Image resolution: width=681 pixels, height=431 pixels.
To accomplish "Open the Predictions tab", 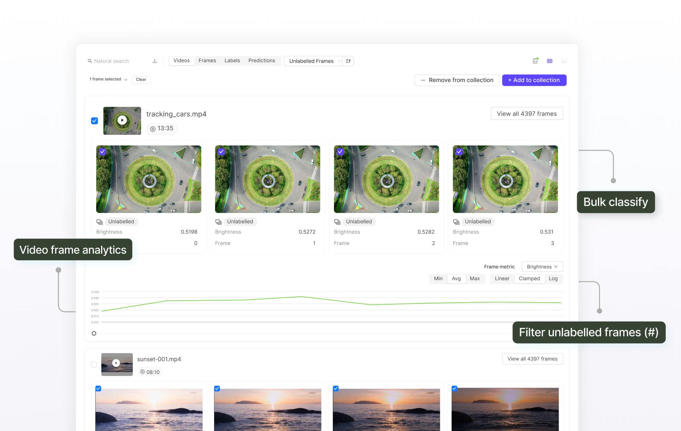I will (261, 61).
